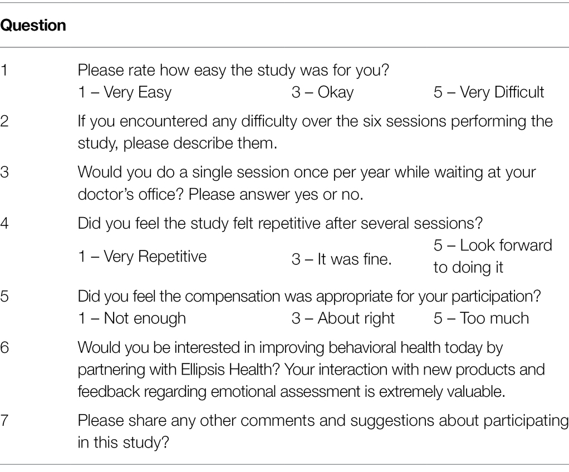
Task: Select question 1 about study ease
Action: pos(233,70)
